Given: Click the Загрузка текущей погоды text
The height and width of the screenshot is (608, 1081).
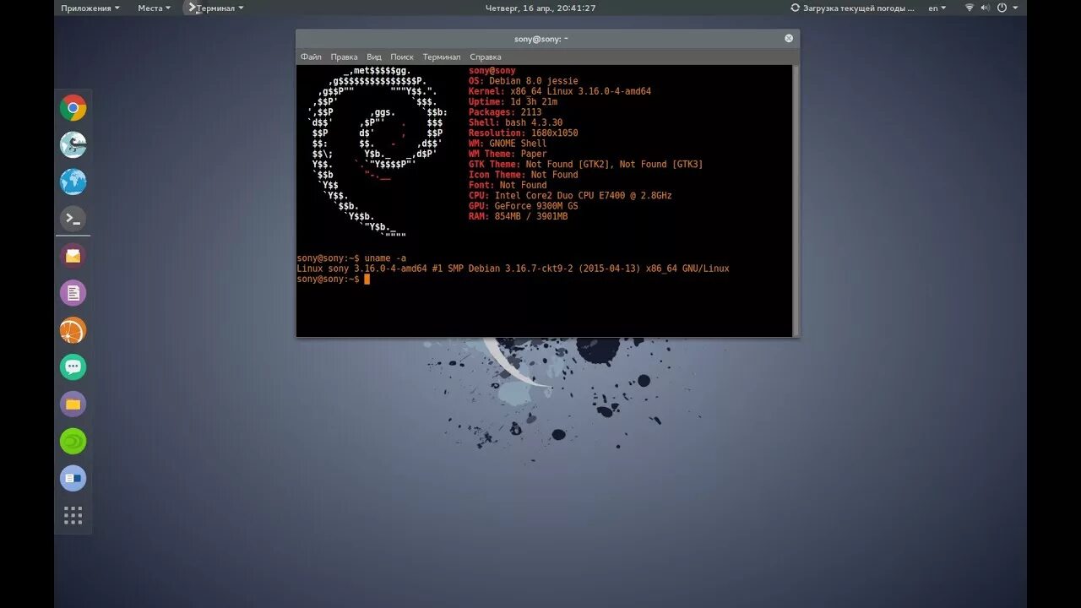Looking at the screenshot, I should point(859,8).
